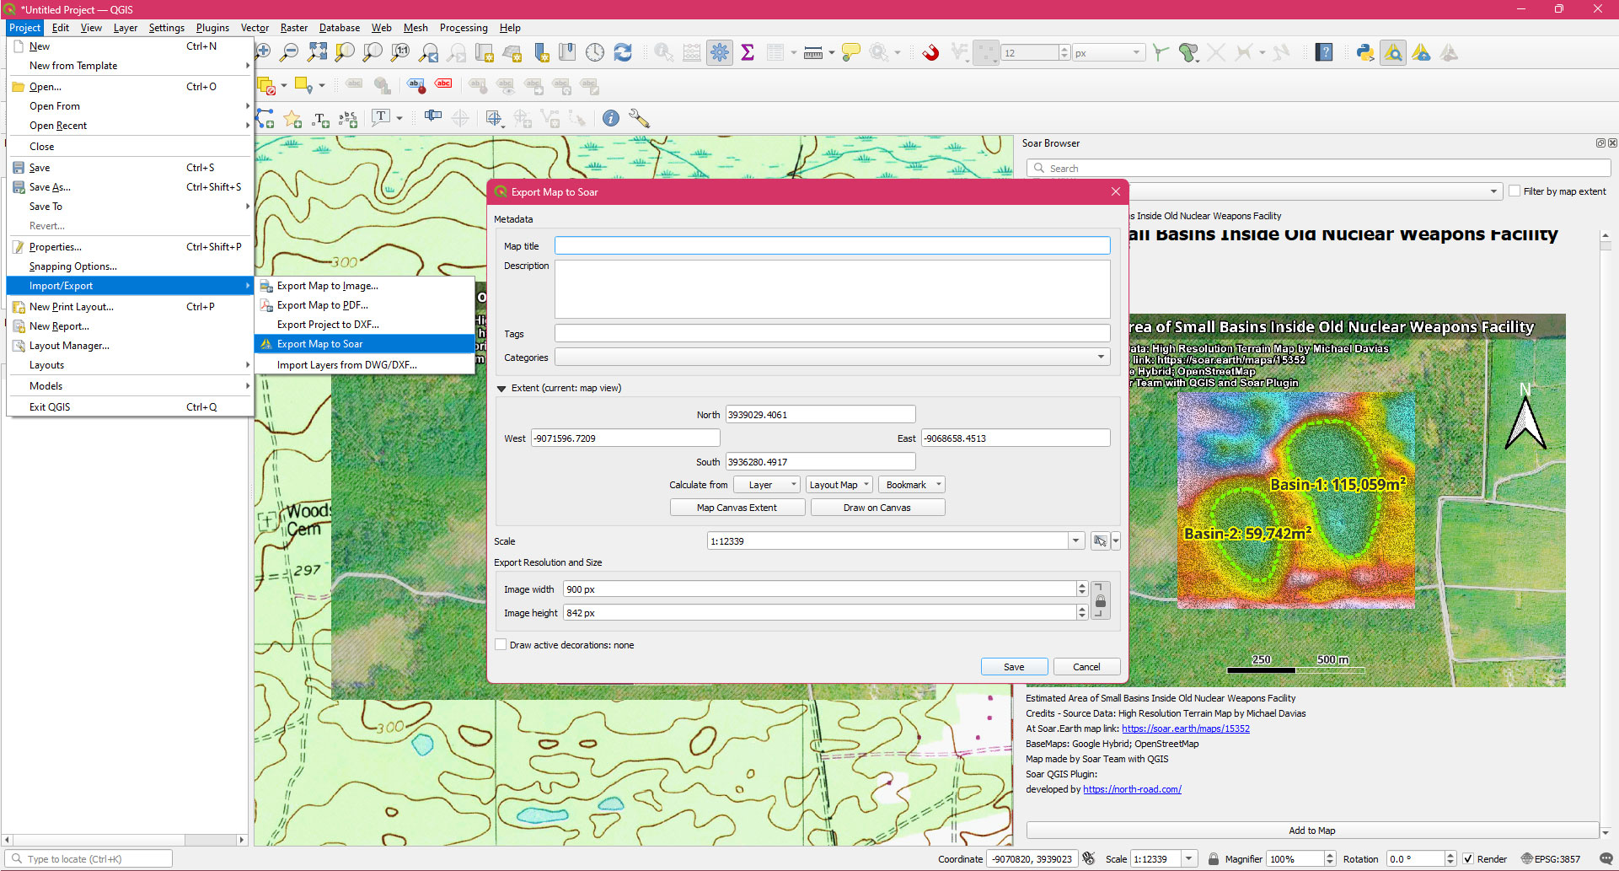Click the Temporal Controller clock icon
Image resolution: width=1619 pixels, height=871 pixels.
coord(595,53)
